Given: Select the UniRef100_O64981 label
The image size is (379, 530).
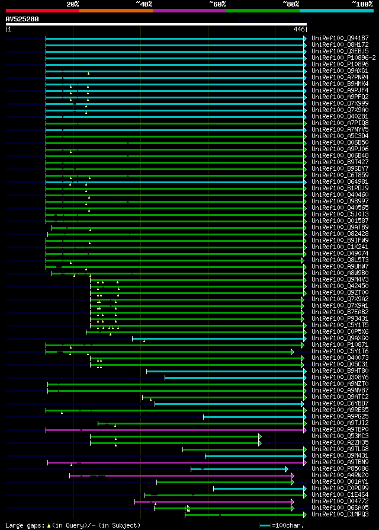Looking at the screenshot, I should pyautogui.click(x=340, y=182).
